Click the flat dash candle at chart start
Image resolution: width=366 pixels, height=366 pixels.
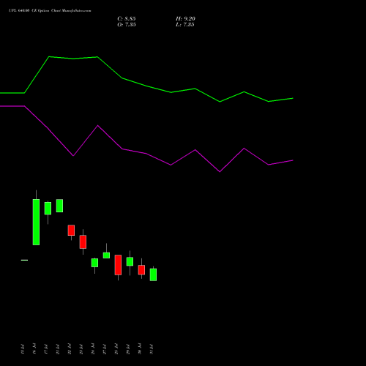pyautogui.click(x=24, y=260)
